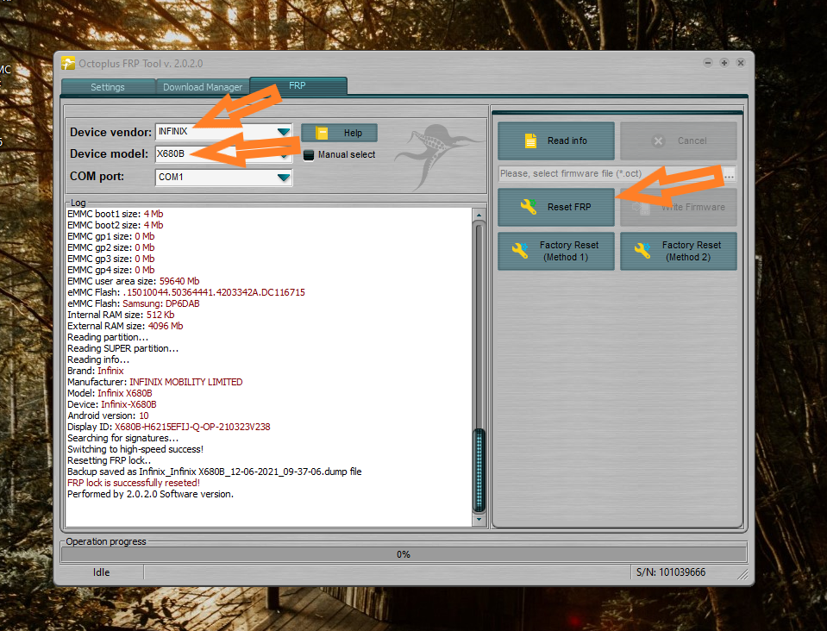Click the wrench icon on Factory Reset Method 2
This screenshot has height=631, width=827.
coord(642,250)
